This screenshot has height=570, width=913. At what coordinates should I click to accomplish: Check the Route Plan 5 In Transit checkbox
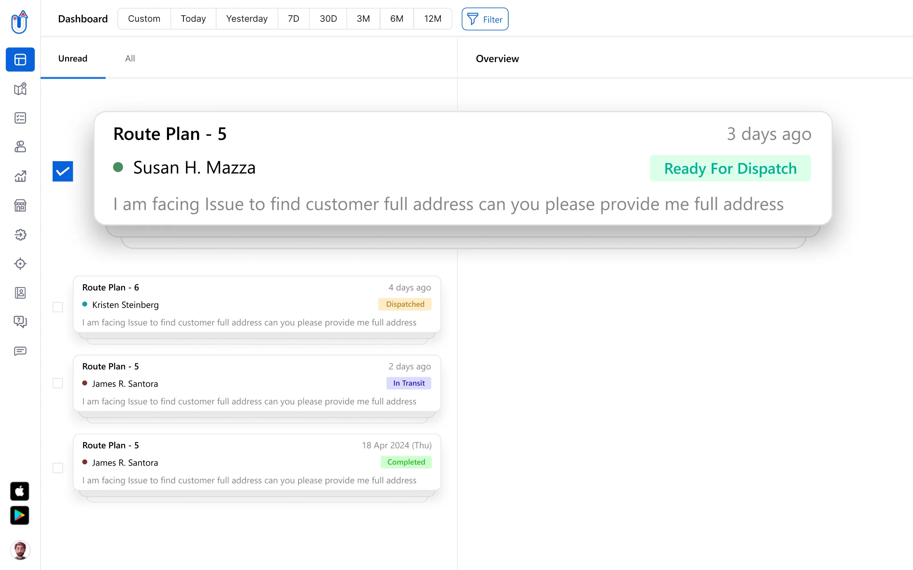[x=58, y=384]
